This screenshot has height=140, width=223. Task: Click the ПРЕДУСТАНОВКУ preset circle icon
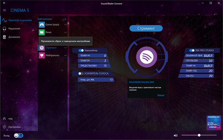105,66
